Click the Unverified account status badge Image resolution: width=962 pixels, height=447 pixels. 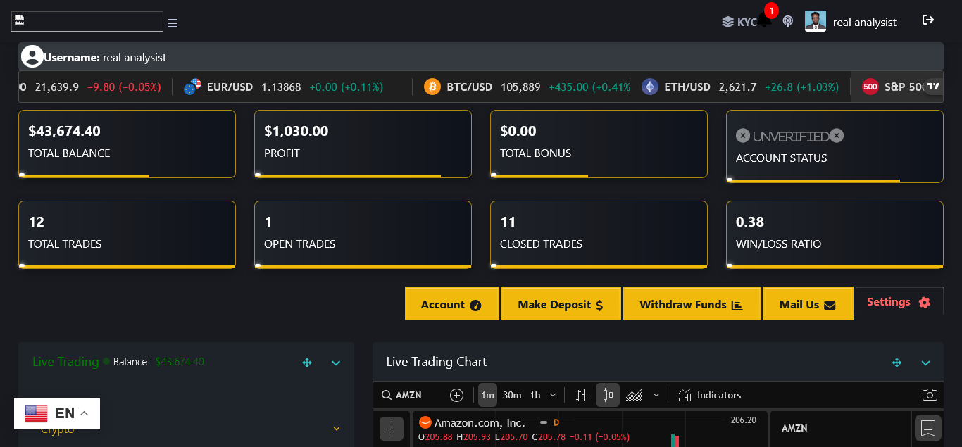789,136
